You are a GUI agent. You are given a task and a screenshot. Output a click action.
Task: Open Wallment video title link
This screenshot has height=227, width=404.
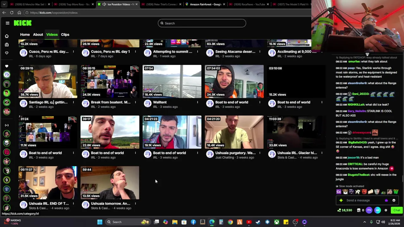(x=160, y=102)
